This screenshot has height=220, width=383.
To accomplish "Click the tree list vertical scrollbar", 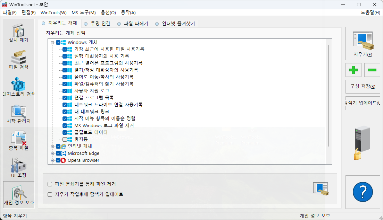I will pos(329,96).
